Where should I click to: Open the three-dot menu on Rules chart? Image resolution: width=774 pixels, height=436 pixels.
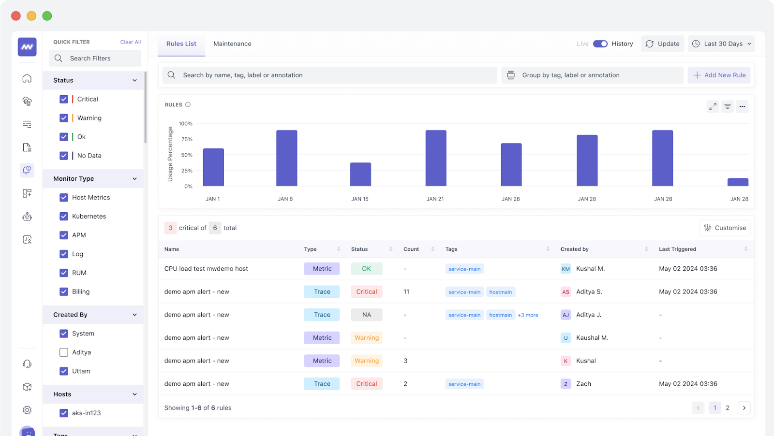(742, 106)
